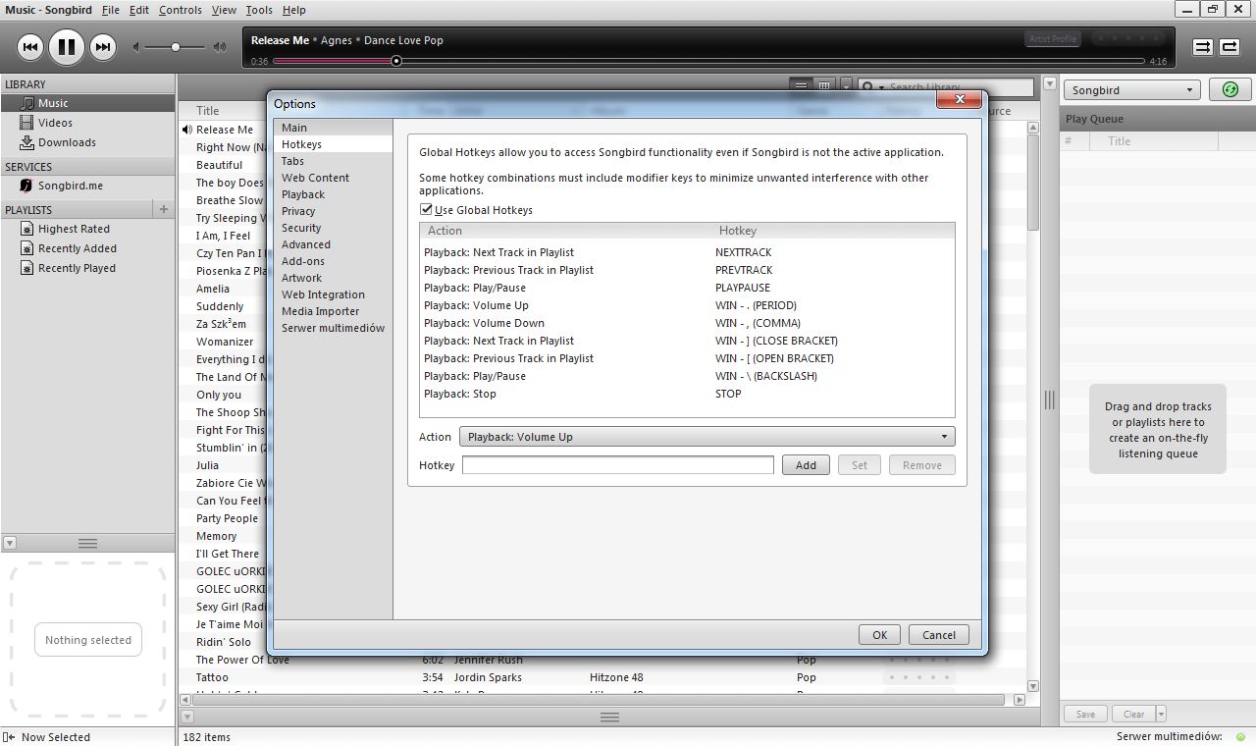Click Cancel in Options dialog

point(939,635)
